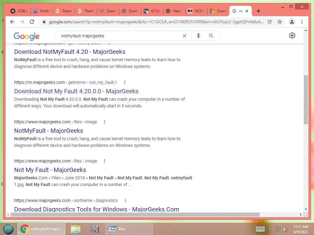This screenshot has height=235, width=314.
Task: Click the scroll right arrow
Action: 301,214
